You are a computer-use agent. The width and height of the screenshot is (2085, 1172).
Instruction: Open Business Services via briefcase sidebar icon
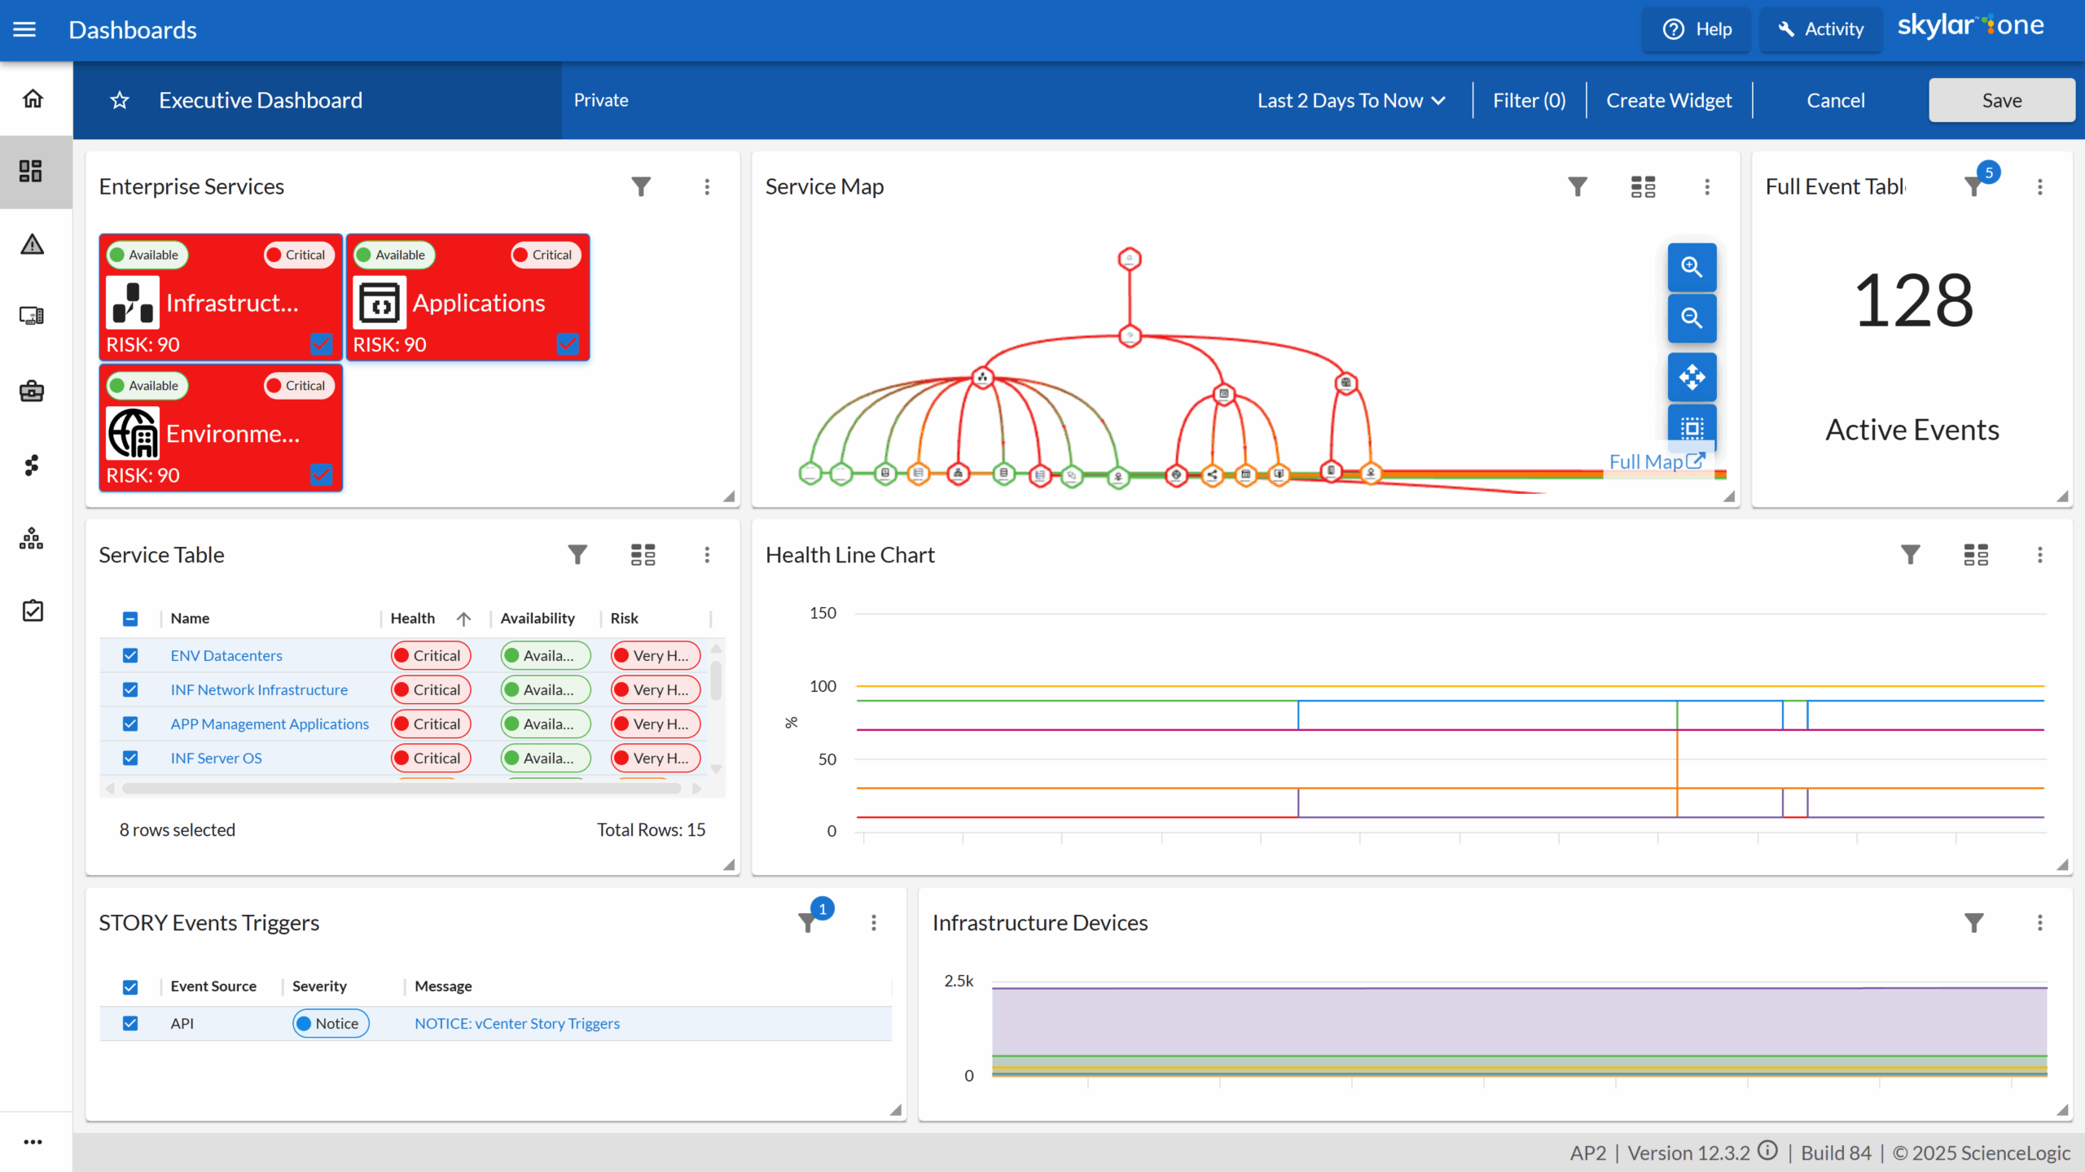pos(33,391)
